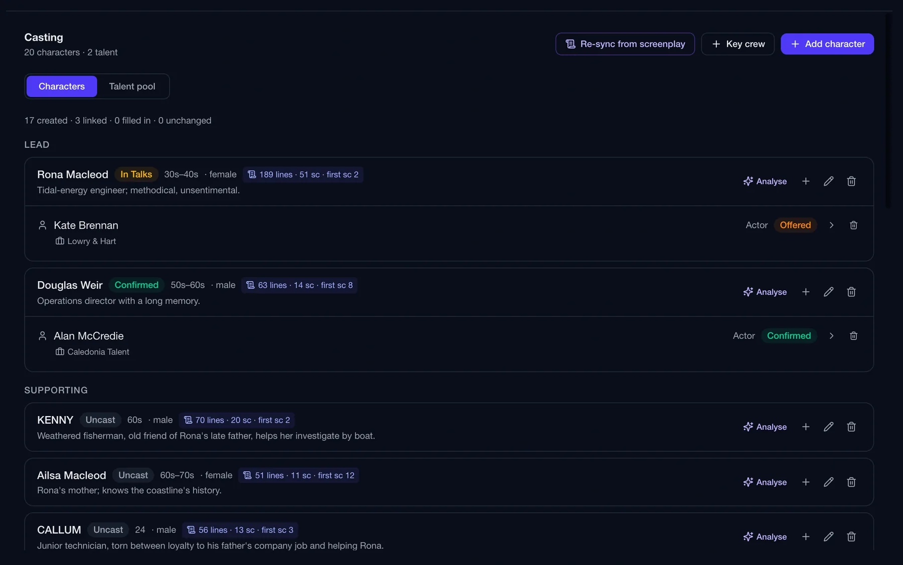Analyse the KENNY character
The width and height of the screenshot is (903, 565).
pyautogui.click(x=765, y=427)
